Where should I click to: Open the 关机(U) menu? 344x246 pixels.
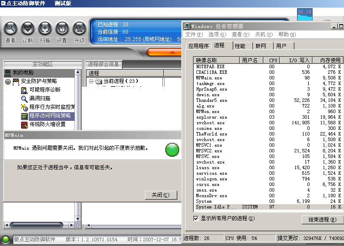263,35
